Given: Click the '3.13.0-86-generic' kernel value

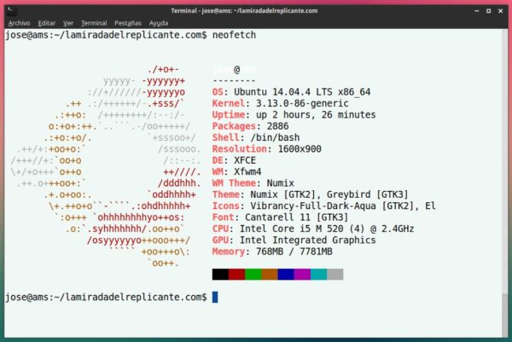Looking at the screenshot, I should (x=302, y=103).
